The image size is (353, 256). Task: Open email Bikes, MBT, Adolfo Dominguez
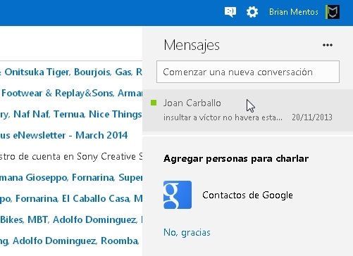[x=71, y=219]
